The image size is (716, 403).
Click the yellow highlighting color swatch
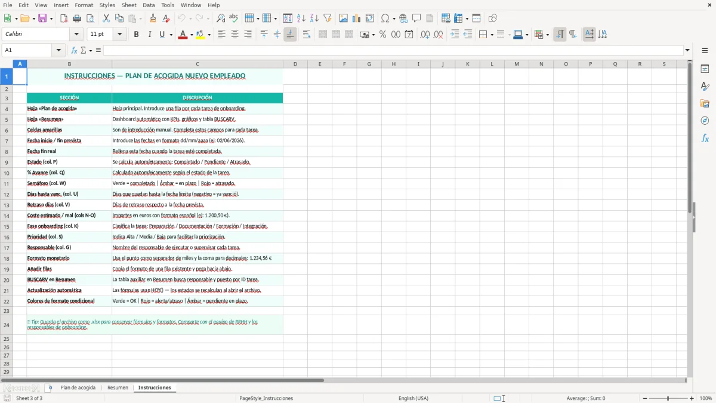200,35
